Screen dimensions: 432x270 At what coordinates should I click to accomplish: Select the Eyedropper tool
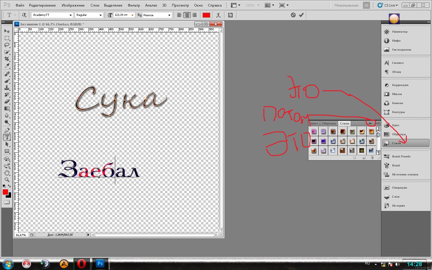(x=7, y=66)
